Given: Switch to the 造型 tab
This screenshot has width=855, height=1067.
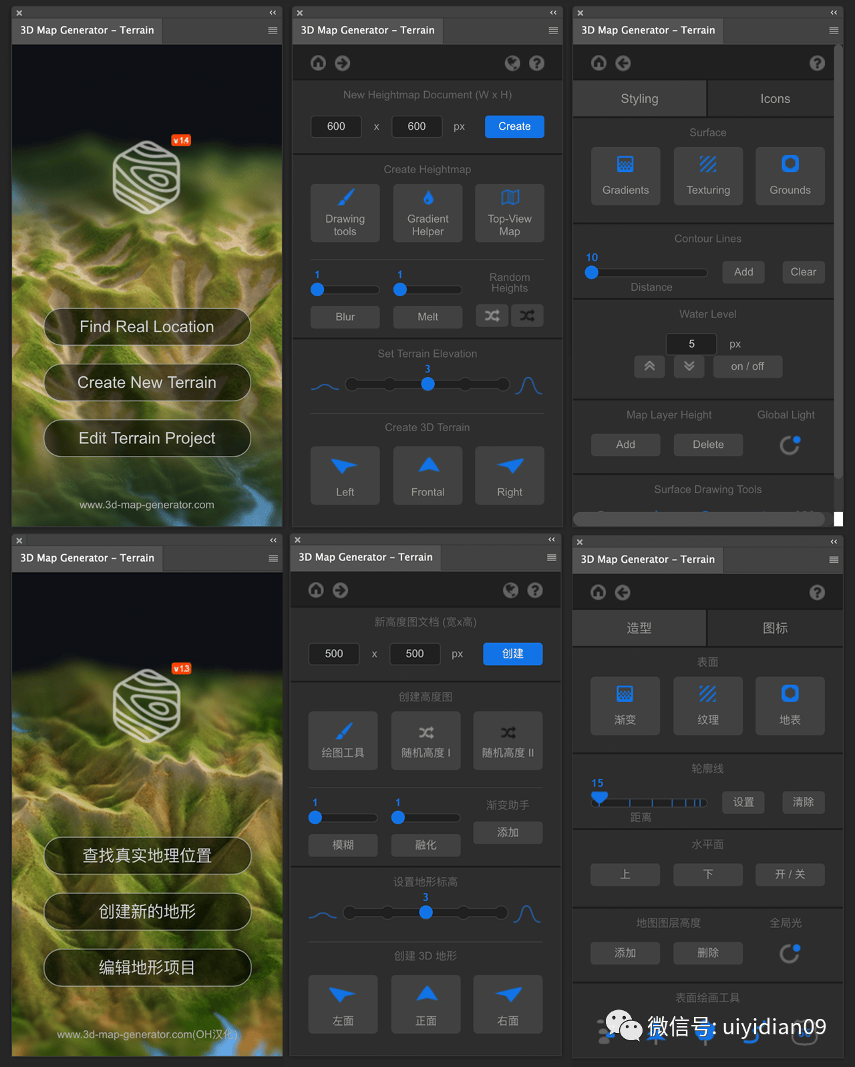Looking at the screenshot, I should 639,628.
